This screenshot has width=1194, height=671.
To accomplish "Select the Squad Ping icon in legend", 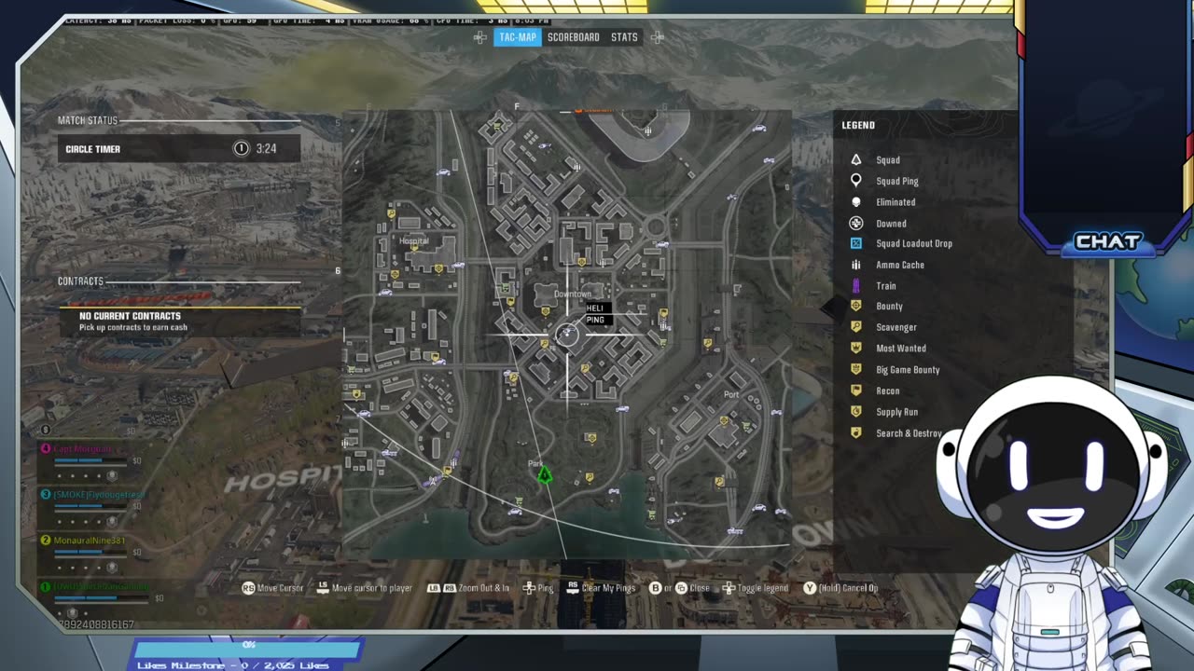I will coord(855,181).
